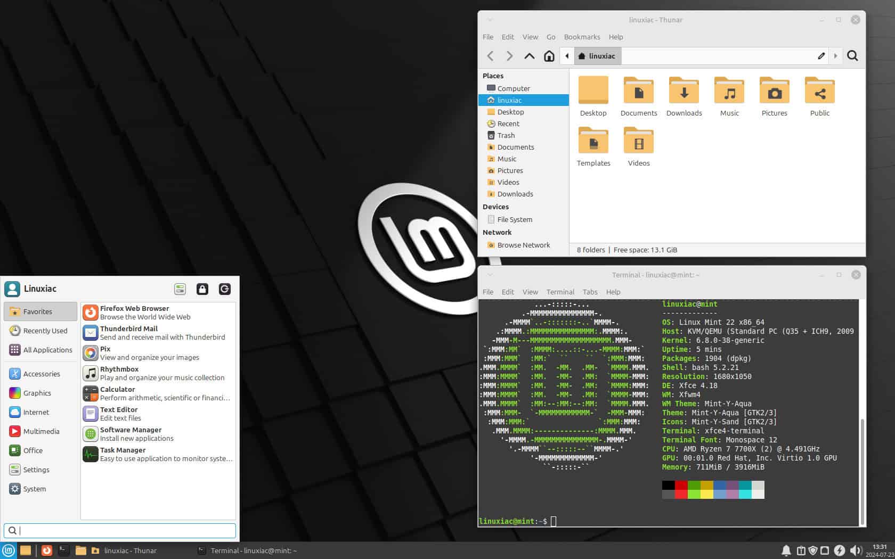Collapse the Devices section in Thunar
Viewport: 895px width, 559px height.
pos(495,207)
